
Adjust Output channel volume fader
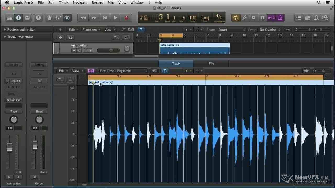[35, 145]
